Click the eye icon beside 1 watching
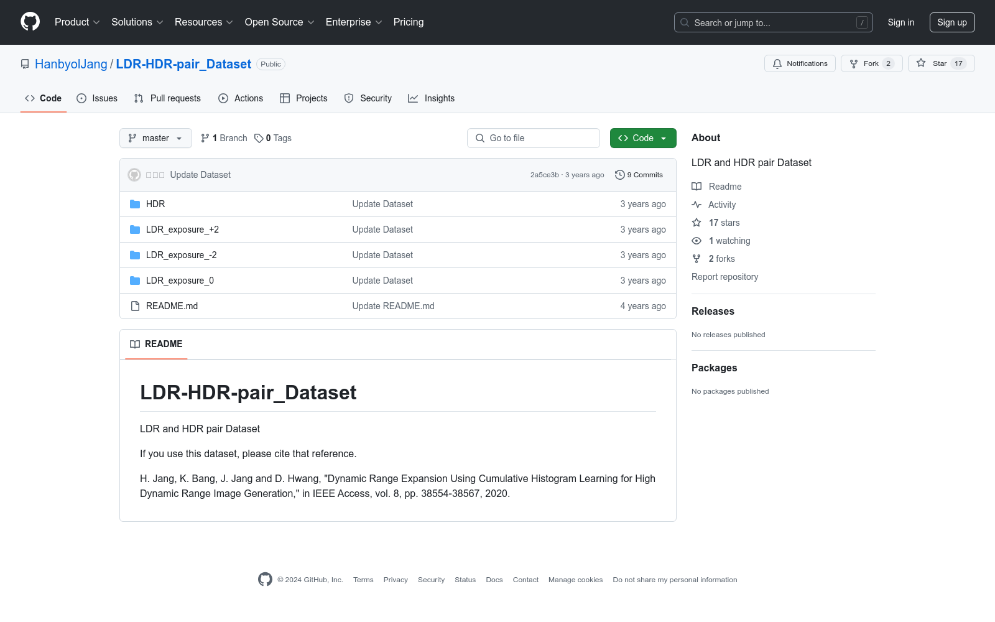The width and height of the screenshot is (995, 622). pyautogui.click(x=696, y=241)
